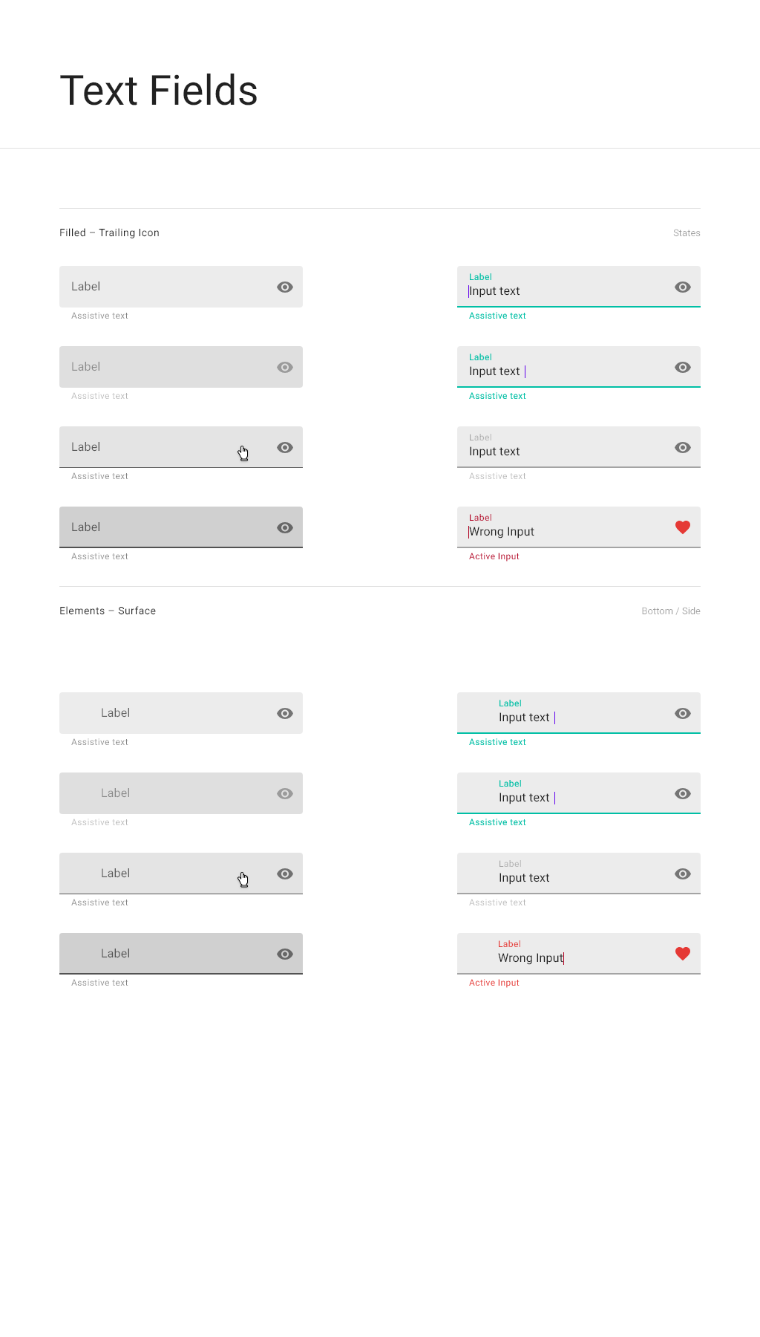Click the red heart icon in the Filled section's Wrong Input field
Screen dimensions: 760x1337
pos(683,527)
